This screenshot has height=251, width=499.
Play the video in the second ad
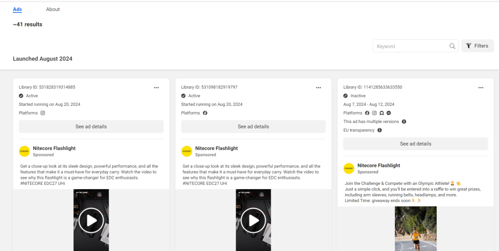(253, 220)
